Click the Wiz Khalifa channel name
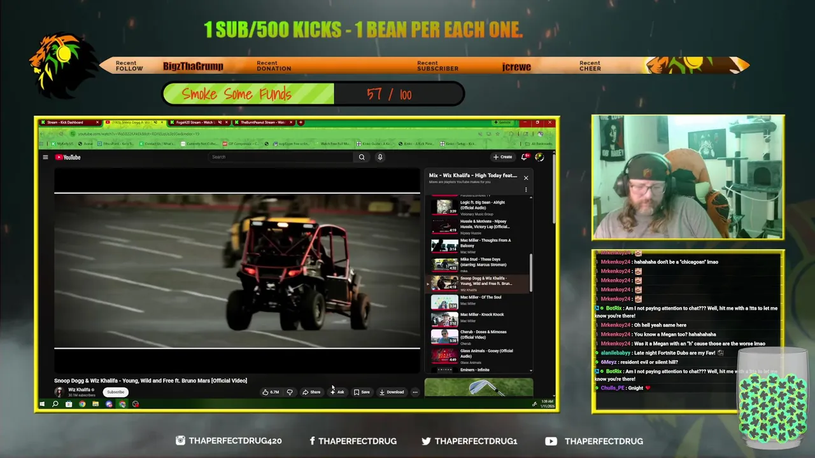Image resolution: width=815 pixels, height=458 pixels. (79, 389)
